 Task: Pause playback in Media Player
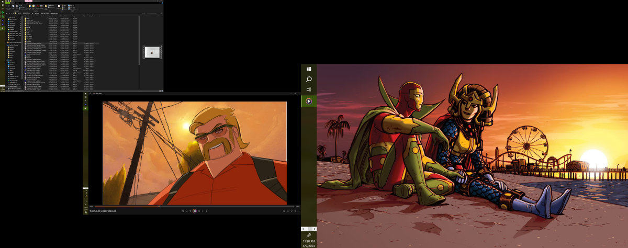(x=195, y=211)
